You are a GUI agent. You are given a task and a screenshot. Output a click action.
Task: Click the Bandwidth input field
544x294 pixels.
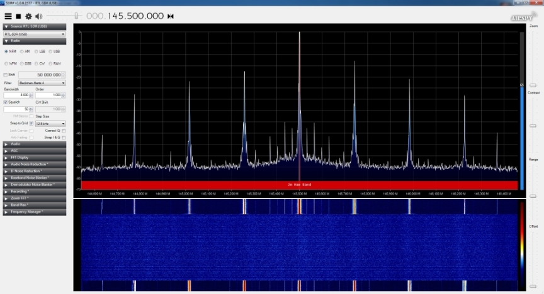[16, 95]
